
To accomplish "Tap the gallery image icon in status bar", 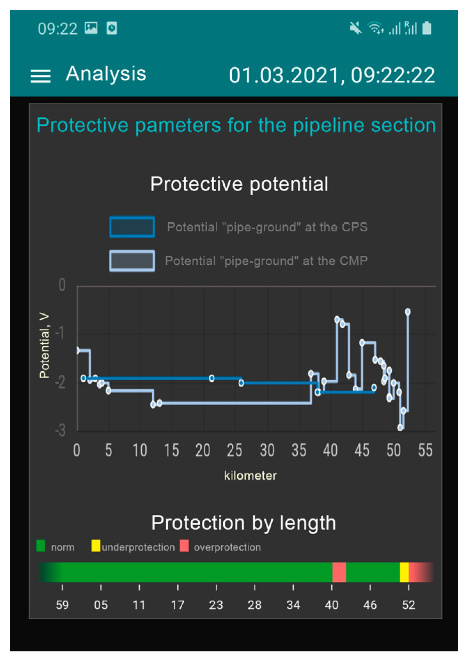I will [91, 28].
